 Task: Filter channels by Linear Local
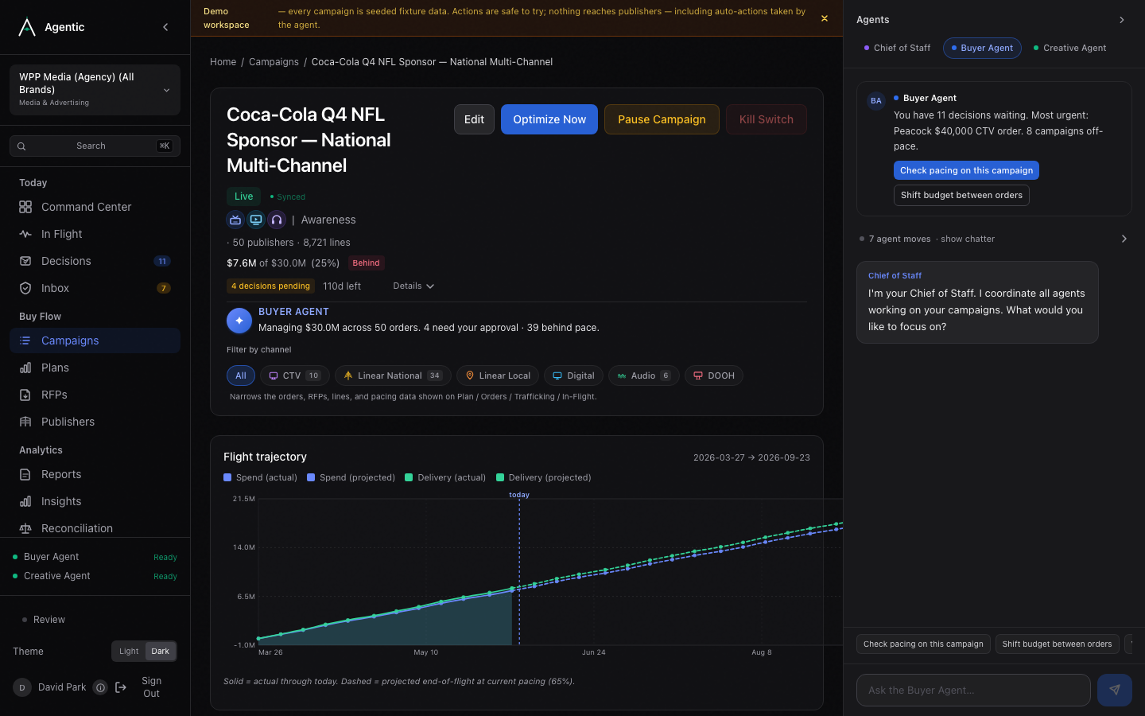(x=498, y=376)
